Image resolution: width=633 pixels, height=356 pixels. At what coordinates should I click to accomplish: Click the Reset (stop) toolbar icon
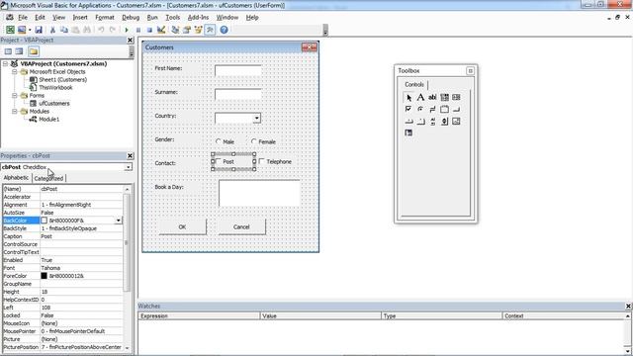pyautogui.click(x=149, y=30)
